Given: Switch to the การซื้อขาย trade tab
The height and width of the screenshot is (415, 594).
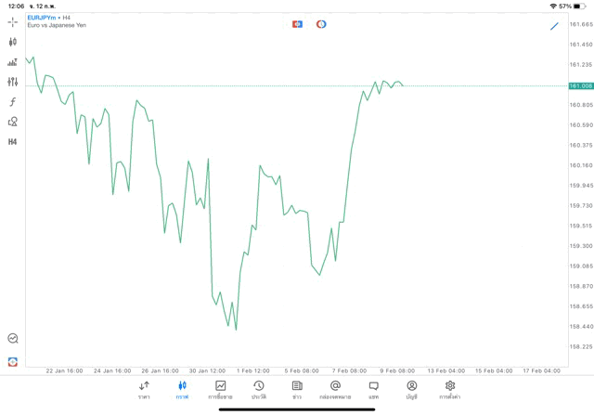Looking at the screenshot, I should click(221, 390).
